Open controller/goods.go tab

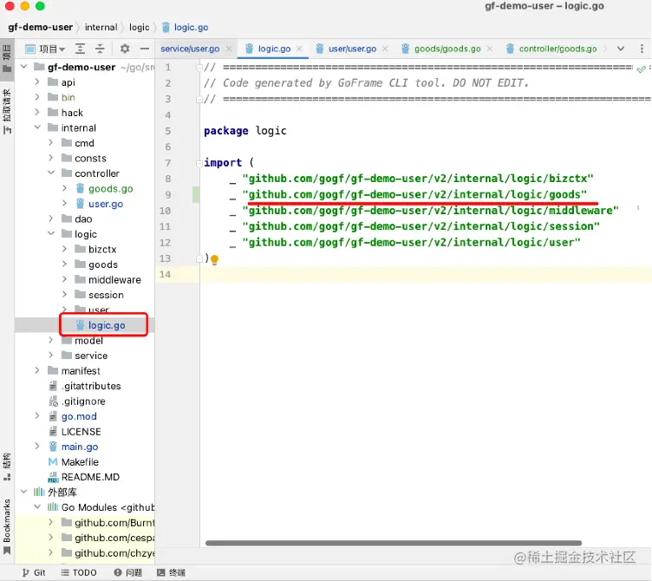557,49
